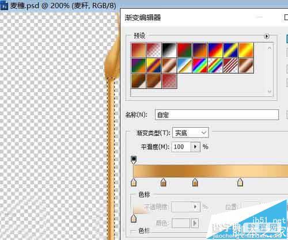Apply the full spectrum rainbow preset

tap(200, 66)
